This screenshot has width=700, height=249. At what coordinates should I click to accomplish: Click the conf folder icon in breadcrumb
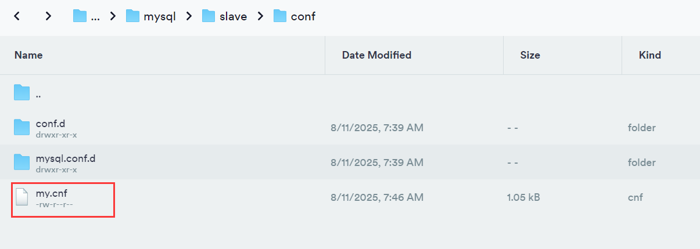click(280, 16)
